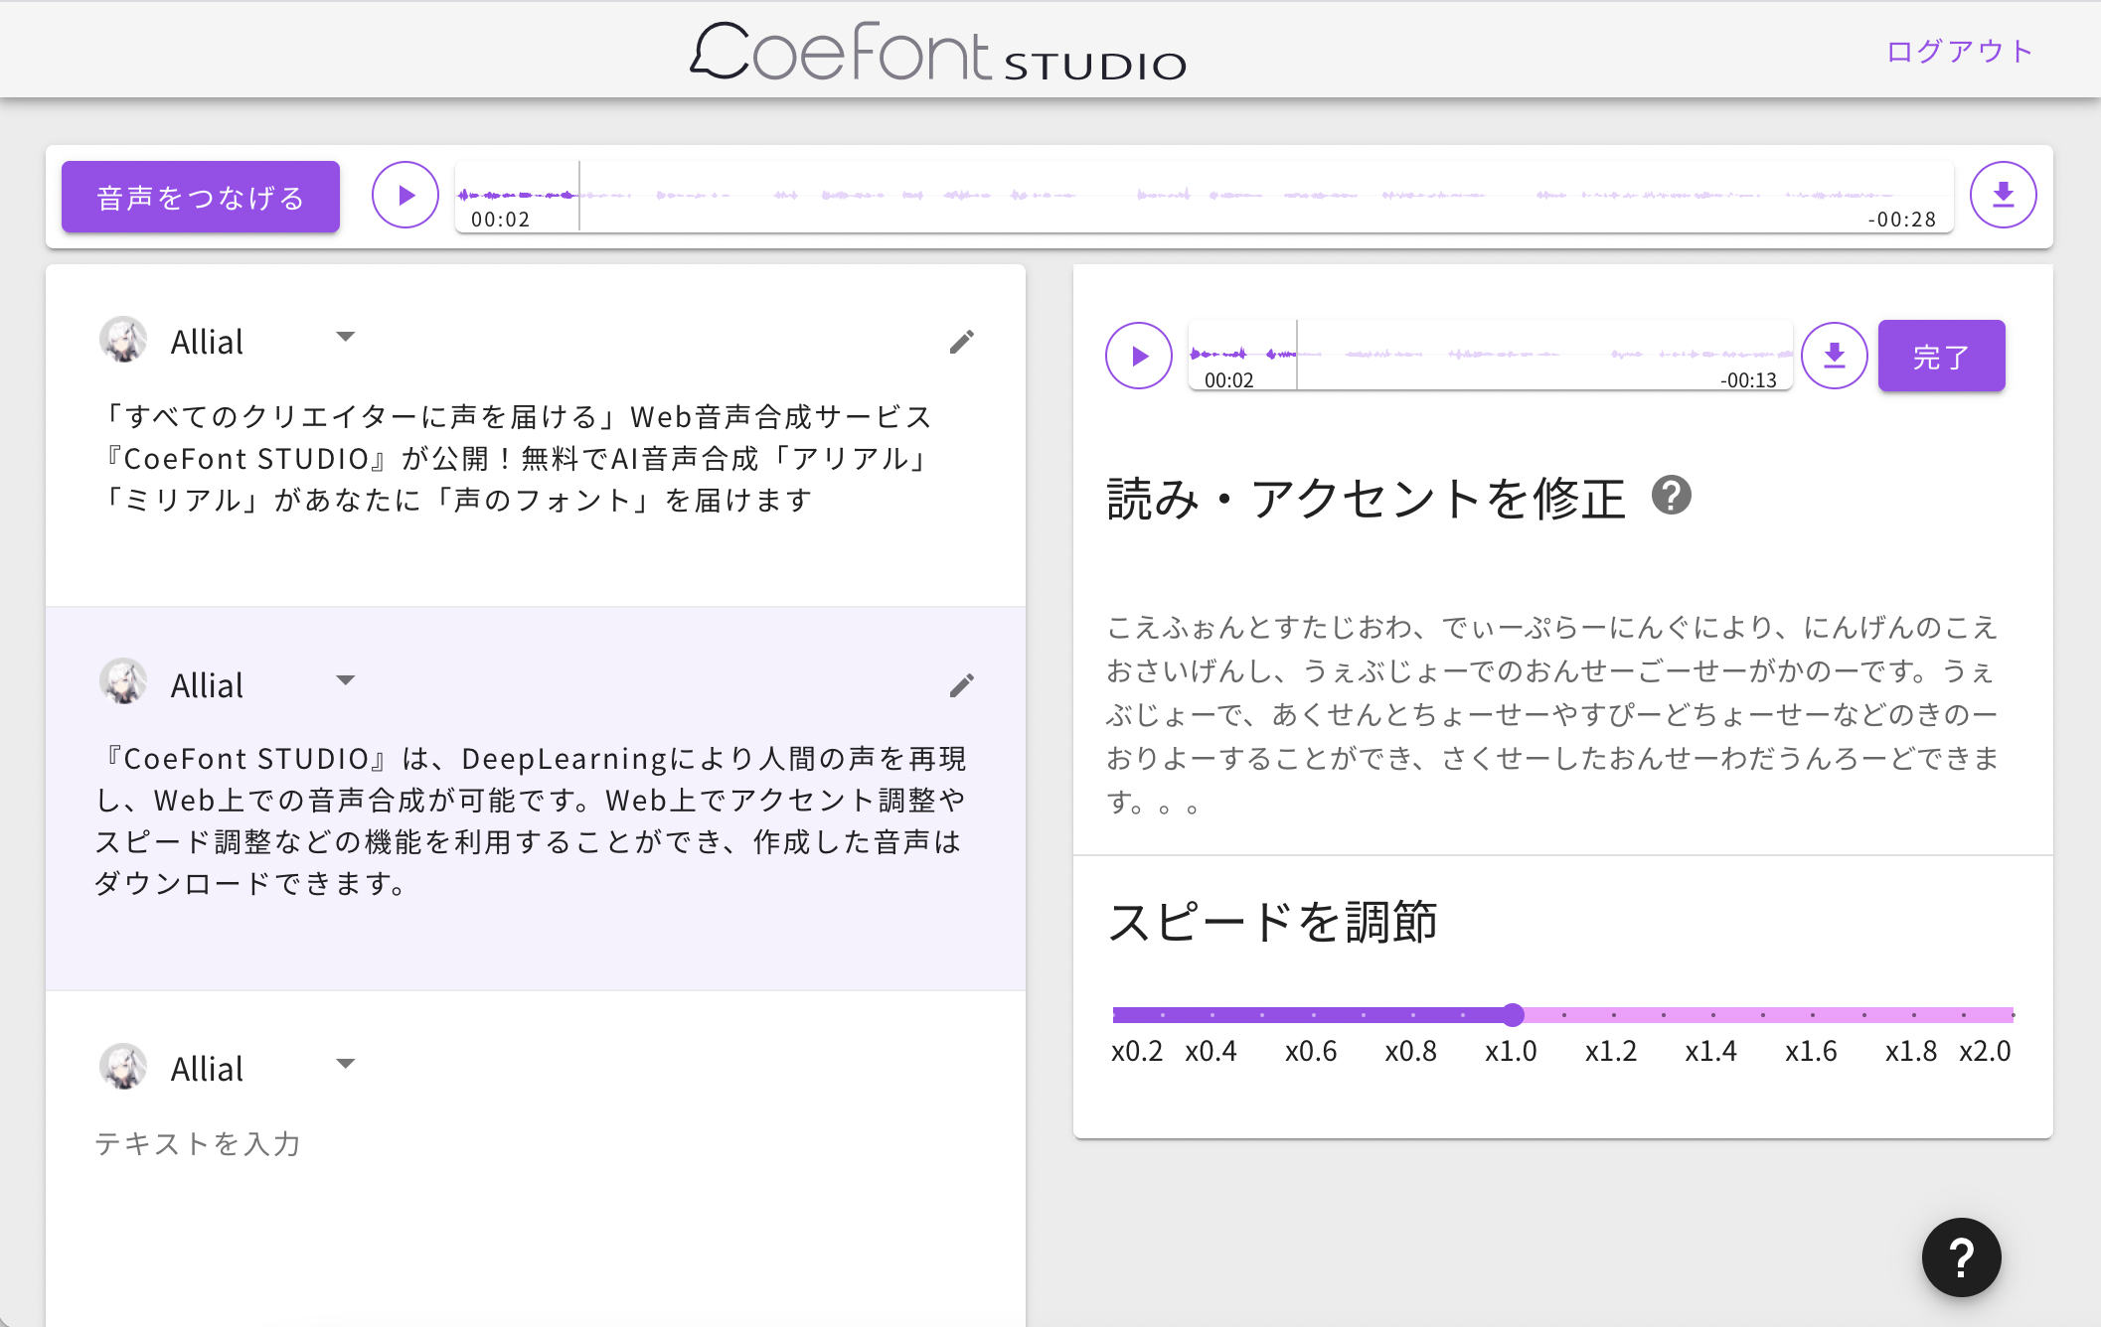This screenshot has height=1327, width=2101.
Task: Select first text block starting すべてのクリエイター
Action: tap(517, 458)
